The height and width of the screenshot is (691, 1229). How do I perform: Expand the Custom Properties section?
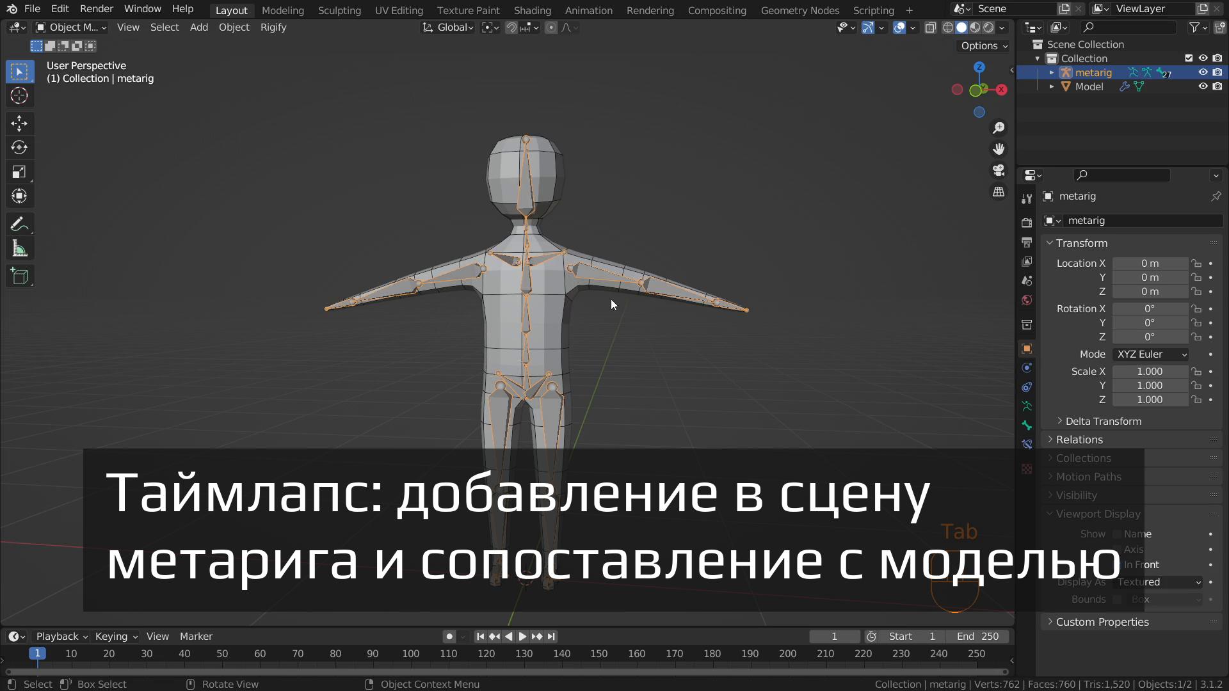pyautogui.click(x=1102, y=621)
